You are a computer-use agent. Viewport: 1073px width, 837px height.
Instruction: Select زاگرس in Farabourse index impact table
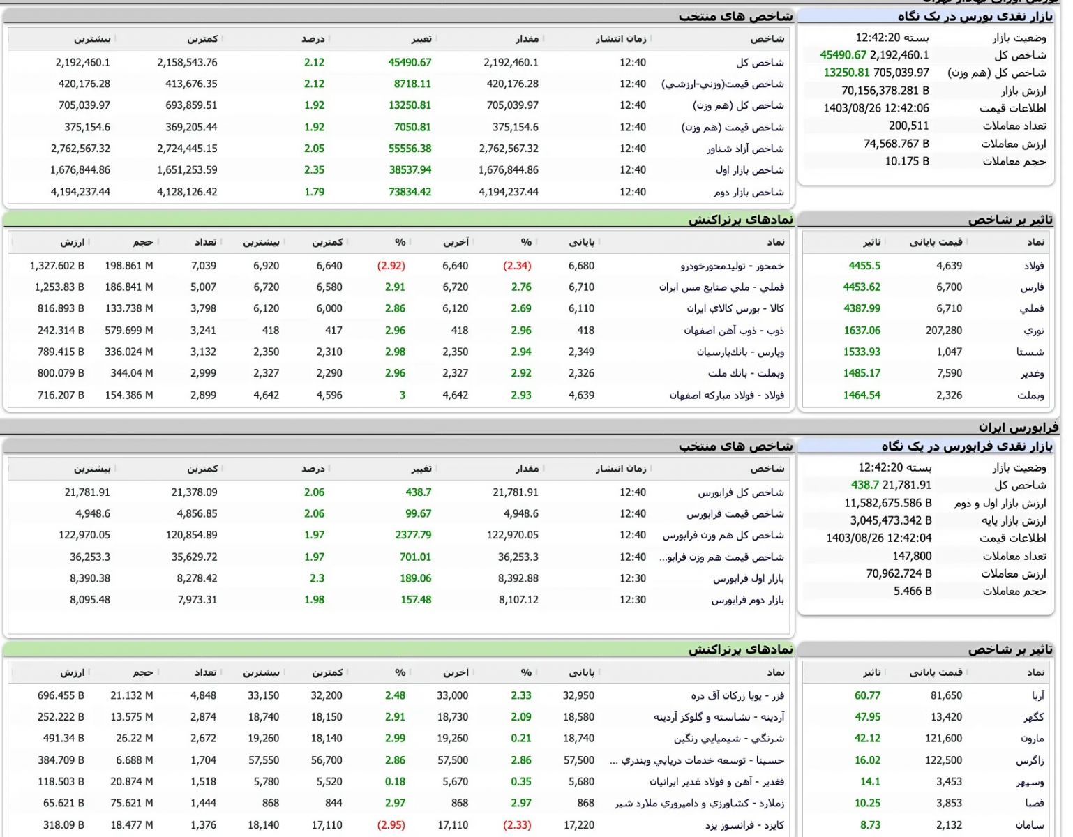(x=1030, y=760)
